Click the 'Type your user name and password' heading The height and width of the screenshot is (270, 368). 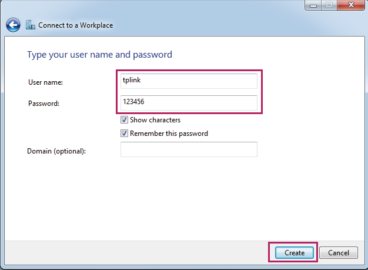coord(99,55)
